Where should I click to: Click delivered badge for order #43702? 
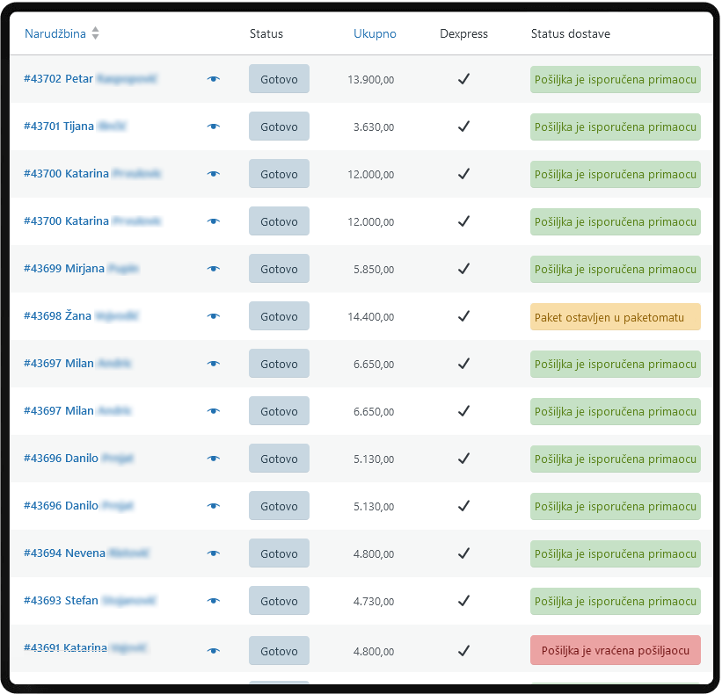point(616,80)
